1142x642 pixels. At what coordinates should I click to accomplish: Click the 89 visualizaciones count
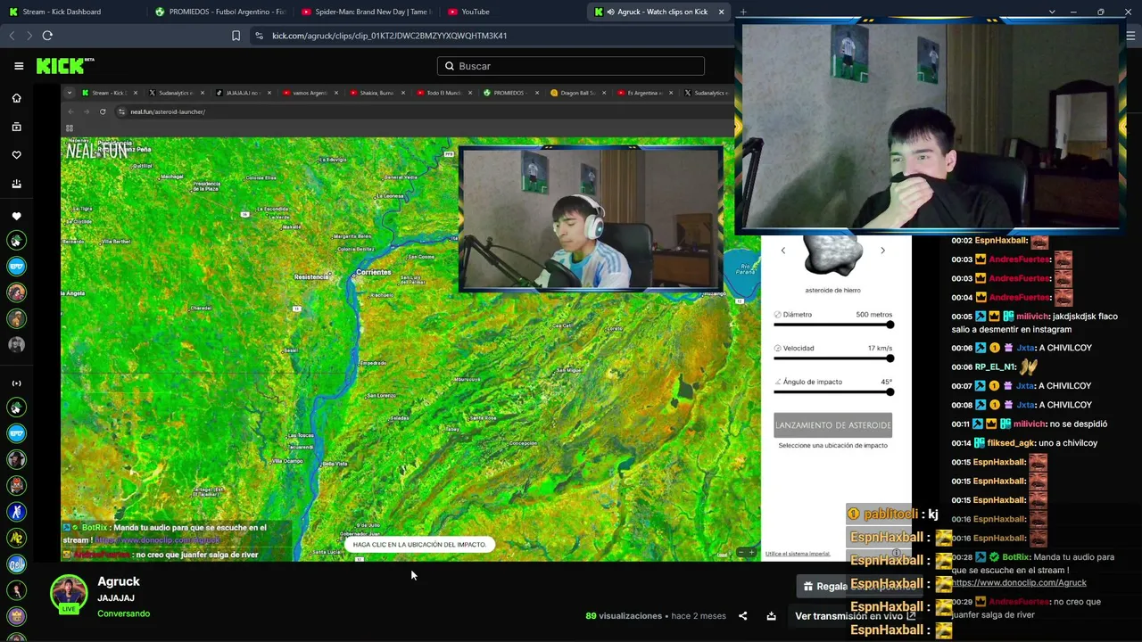[x=624, y=616]
